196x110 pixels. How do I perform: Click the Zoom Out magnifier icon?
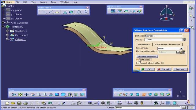(x=45, y=94)
